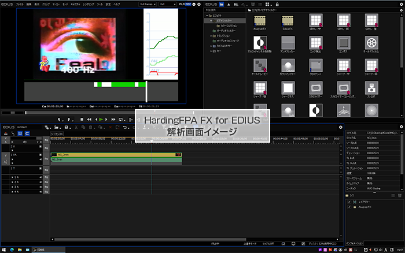Click the Undo icon in timeline toolbar

[x=125, y=128]
